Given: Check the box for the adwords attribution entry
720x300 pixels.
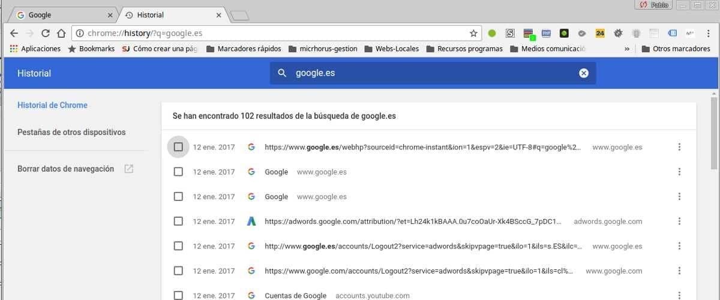Looking at the screenshot, I should pyautogui.click(x=178, y=221).
